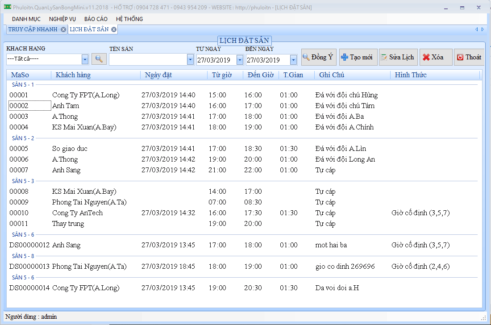This screenshot has height=325, width=491.
Task: Open the TÊN SÂN dropdown arrow
Action: point(190,59)
